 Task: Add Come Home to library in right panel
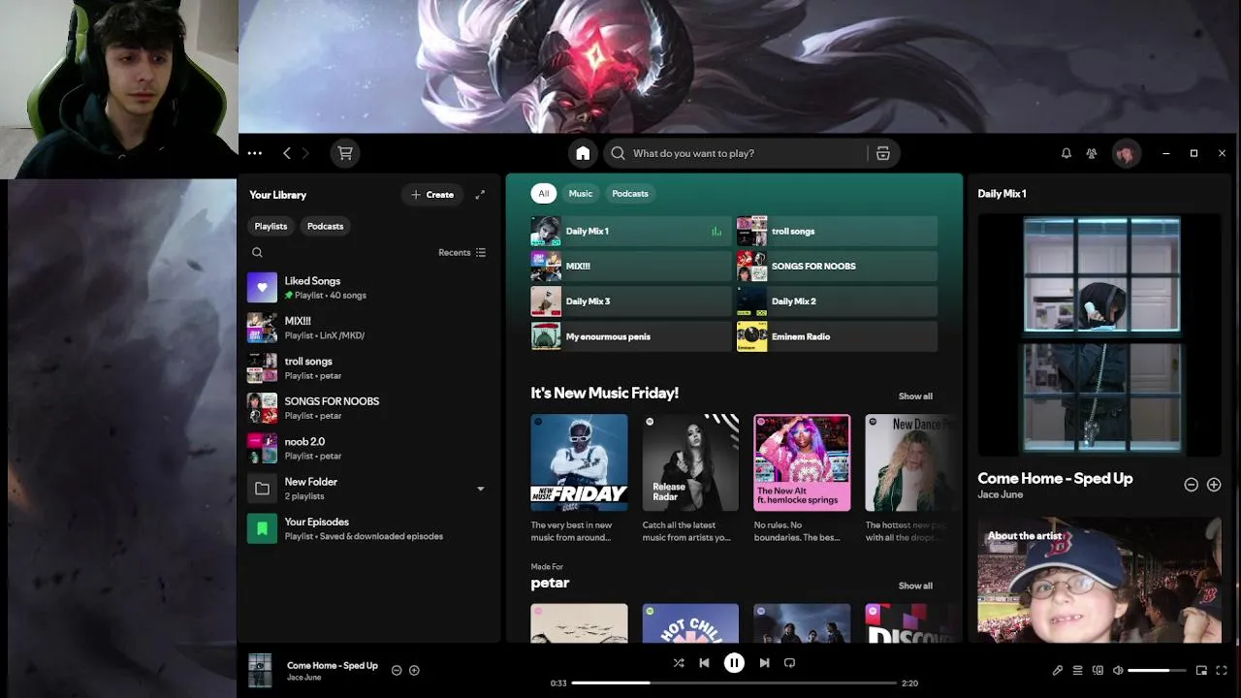pyautogui.click(x=1214, y=485)
